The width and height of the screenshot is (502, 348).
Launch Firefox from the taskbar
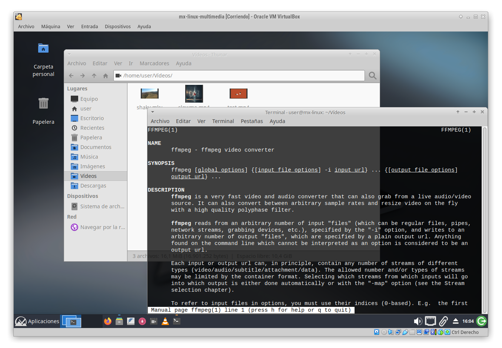click(107, 321)
